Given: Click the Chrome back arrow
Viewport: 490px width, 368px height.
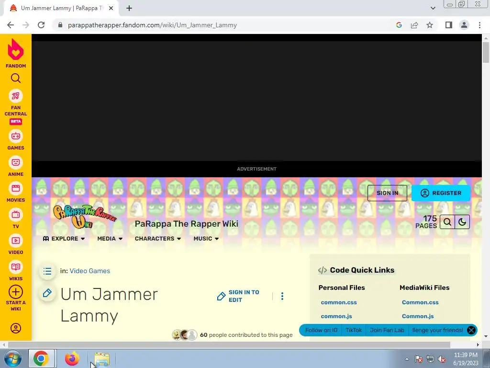Looking at the screenshot, I should click(11, 25).
